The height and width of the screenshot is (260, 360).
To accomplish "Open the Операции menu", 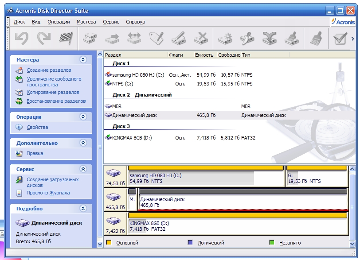I will [59, 22].
